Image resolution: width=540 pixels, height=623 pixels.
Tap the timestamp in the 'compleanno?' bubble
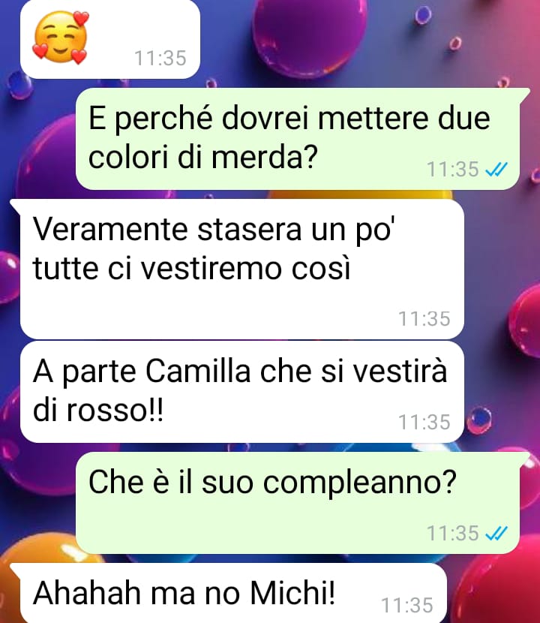453,533
